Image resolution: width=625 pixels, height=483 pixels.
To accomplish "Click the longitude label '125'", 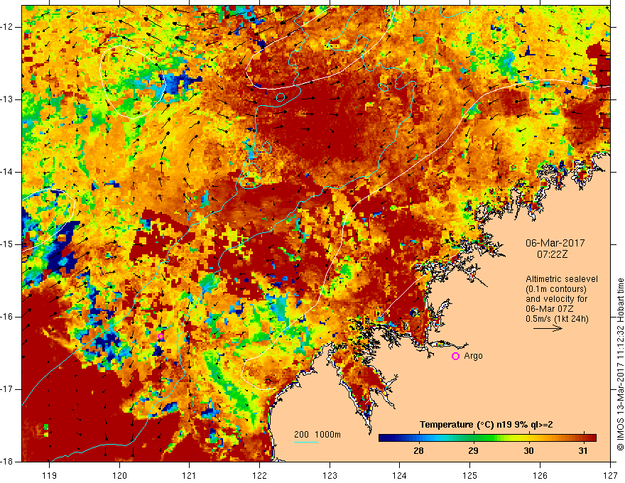I will pyautogui.click(x=470, y=475).
